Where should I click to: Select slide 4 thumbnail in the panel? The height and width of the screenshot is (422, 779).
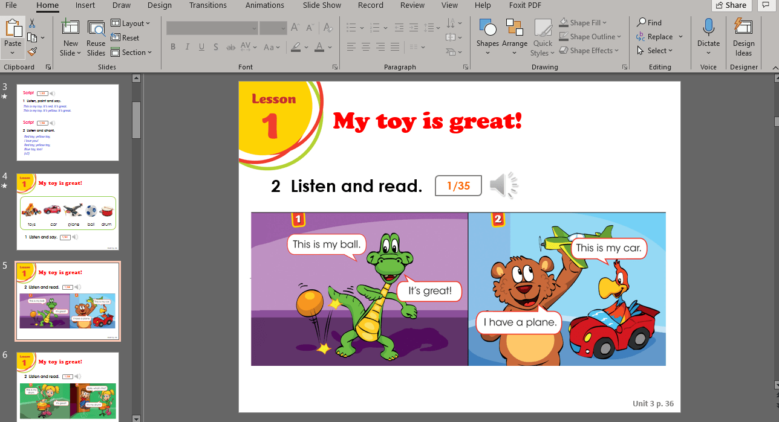click(67, 211)
